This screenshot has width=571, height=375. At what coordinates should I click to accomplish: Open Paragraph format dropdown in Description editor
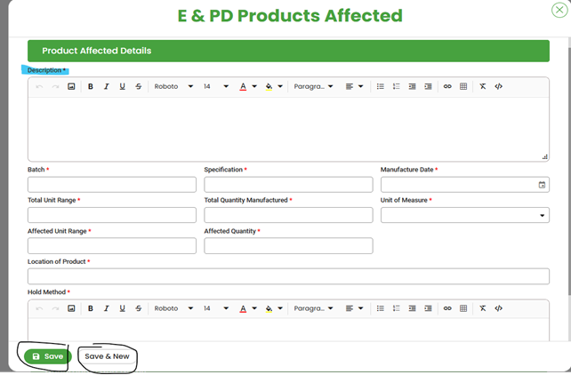point(313,86)
